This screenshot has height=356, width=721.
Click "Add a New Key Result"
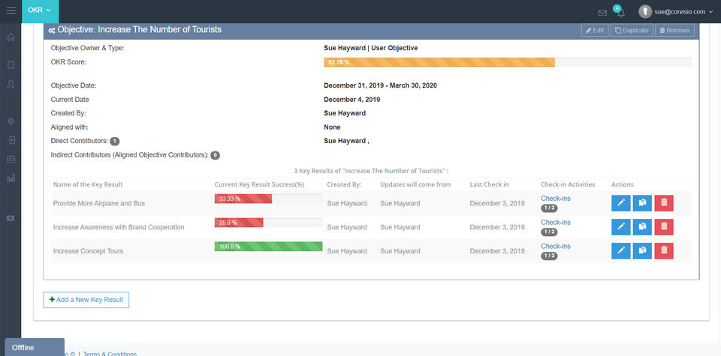(86, 300)
